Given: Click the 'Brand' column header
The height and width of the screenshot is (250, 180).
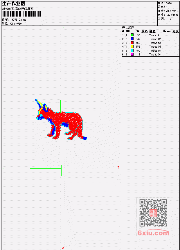Looking at the screenshot, I should pos(167,31).
